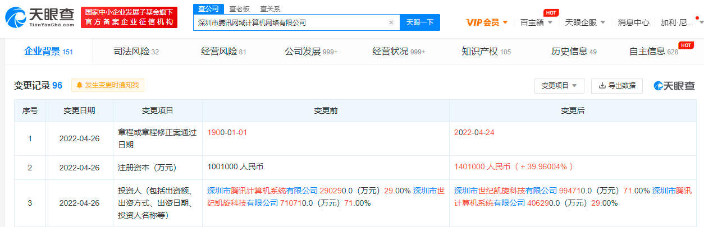Switch to the 查关系 search tab
This screenshot has width=704, height=227.
point(270,8)
